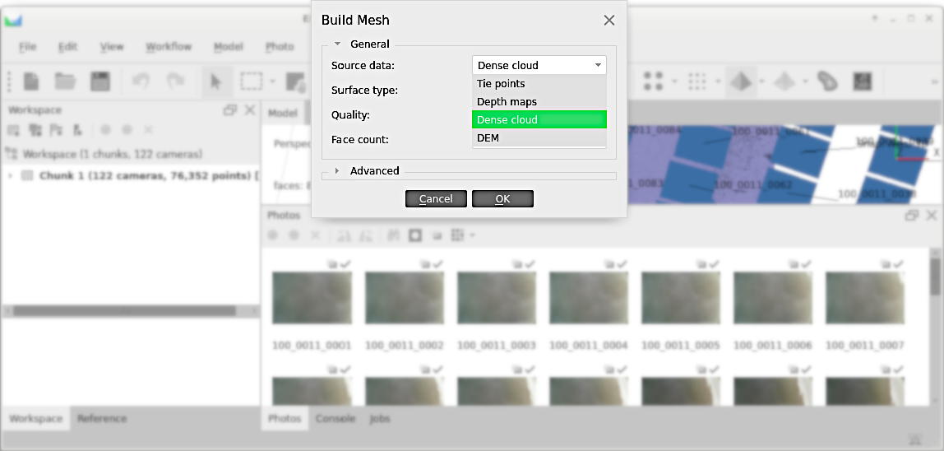The height and width of the screenshot is (451, 944).
Task: Float the Workspace panel with its detach icon
Action: coord(230,110)
